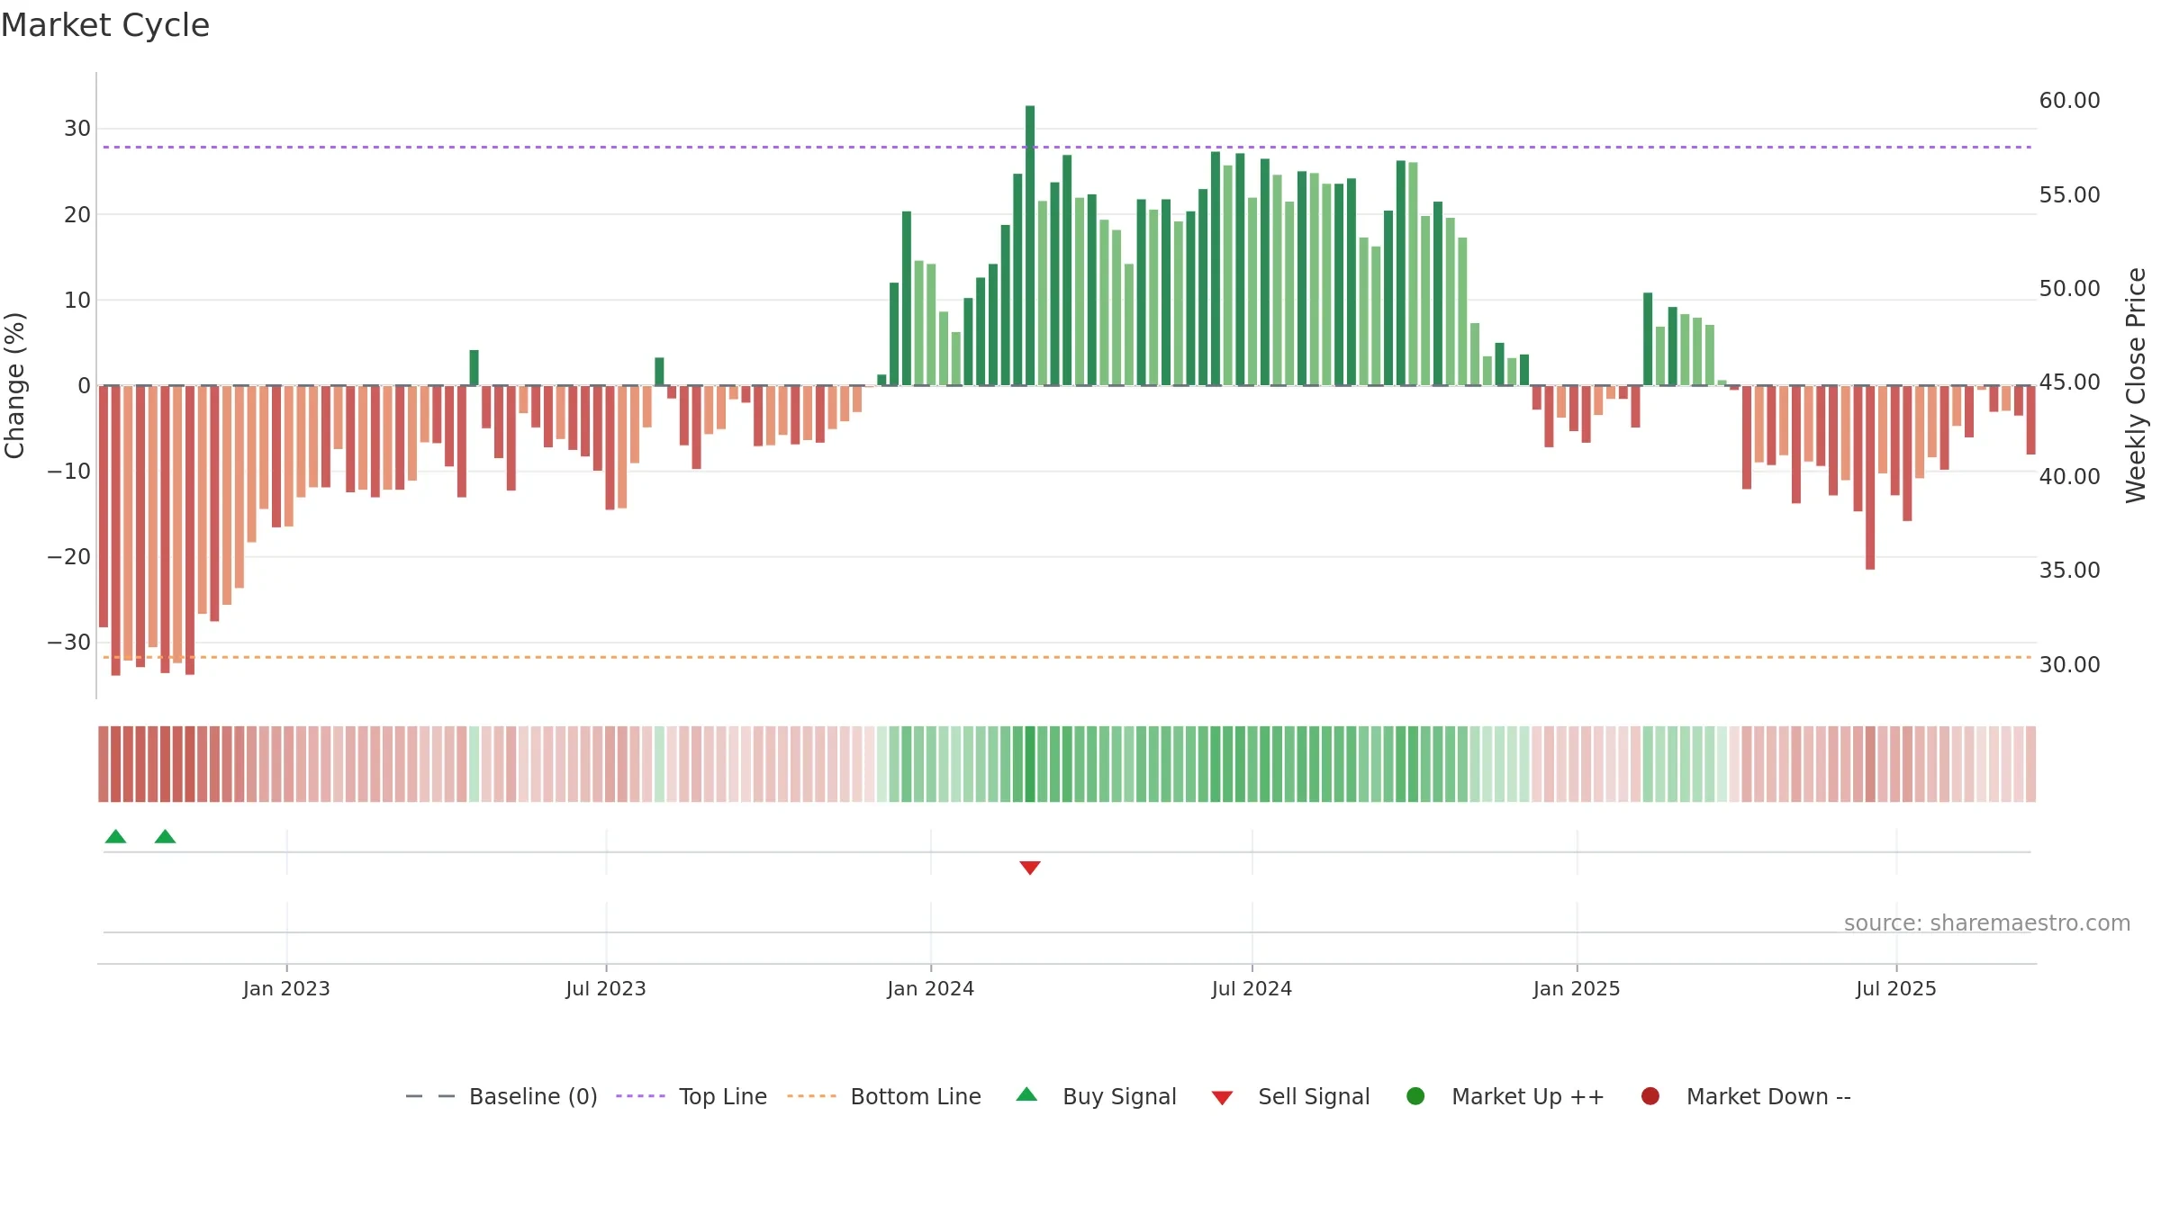Click the red sell signal marker in 2024

tap(1030, 868)
